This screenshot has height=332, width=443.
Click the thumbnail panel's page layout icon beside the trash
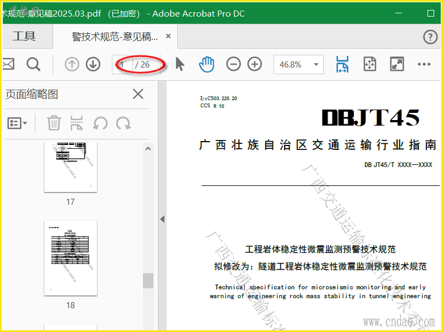pyautogui.click(x=76, y=123)
